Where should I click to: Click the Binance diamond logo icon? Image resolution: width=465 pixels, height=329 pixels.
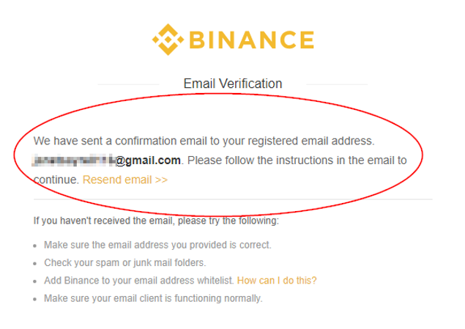[x=168, y=40]
